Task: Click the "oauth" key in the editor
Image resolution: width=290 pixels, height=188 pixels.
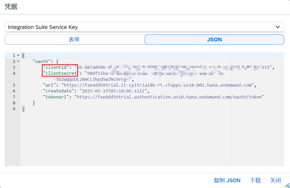Action: [x=40, y=61]
